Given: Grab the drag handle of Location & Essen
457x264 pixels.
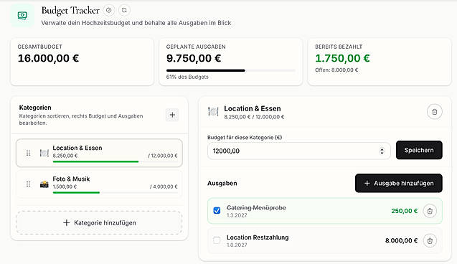Looking at the screenshot, I should (28, 153).
